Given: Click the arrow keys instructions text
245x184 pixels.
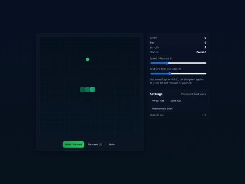Looking at the screenshot, I should [176, 81].
